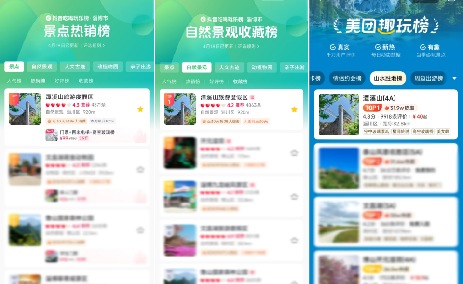The width and height of the screenshot is (463, 284).
Task: Open 潭溪山(4A) title in 美团趣玩榜
Action: pyautogui.click(x=379, y=98)
